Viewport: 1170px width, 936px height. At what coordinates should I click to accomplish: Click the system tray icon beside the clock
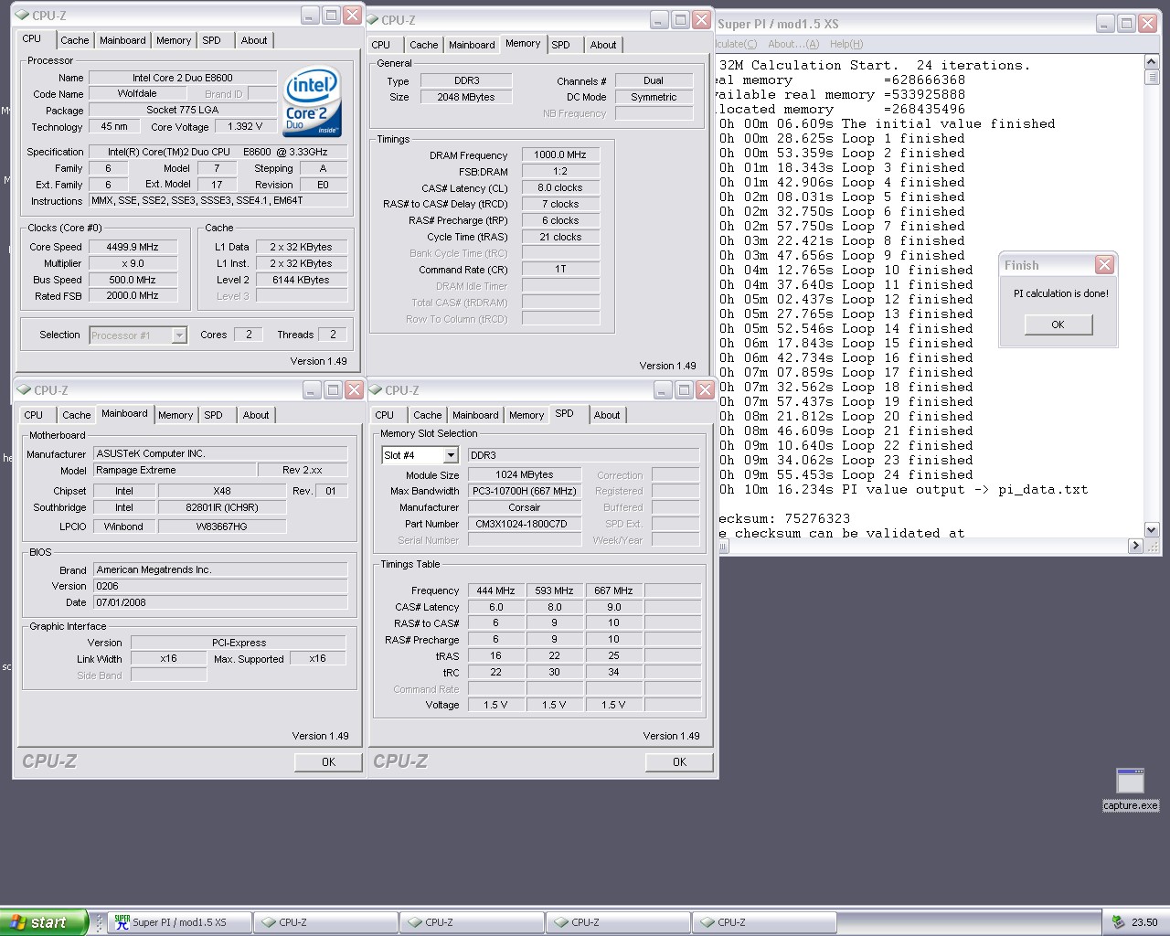pos(1117,922)
